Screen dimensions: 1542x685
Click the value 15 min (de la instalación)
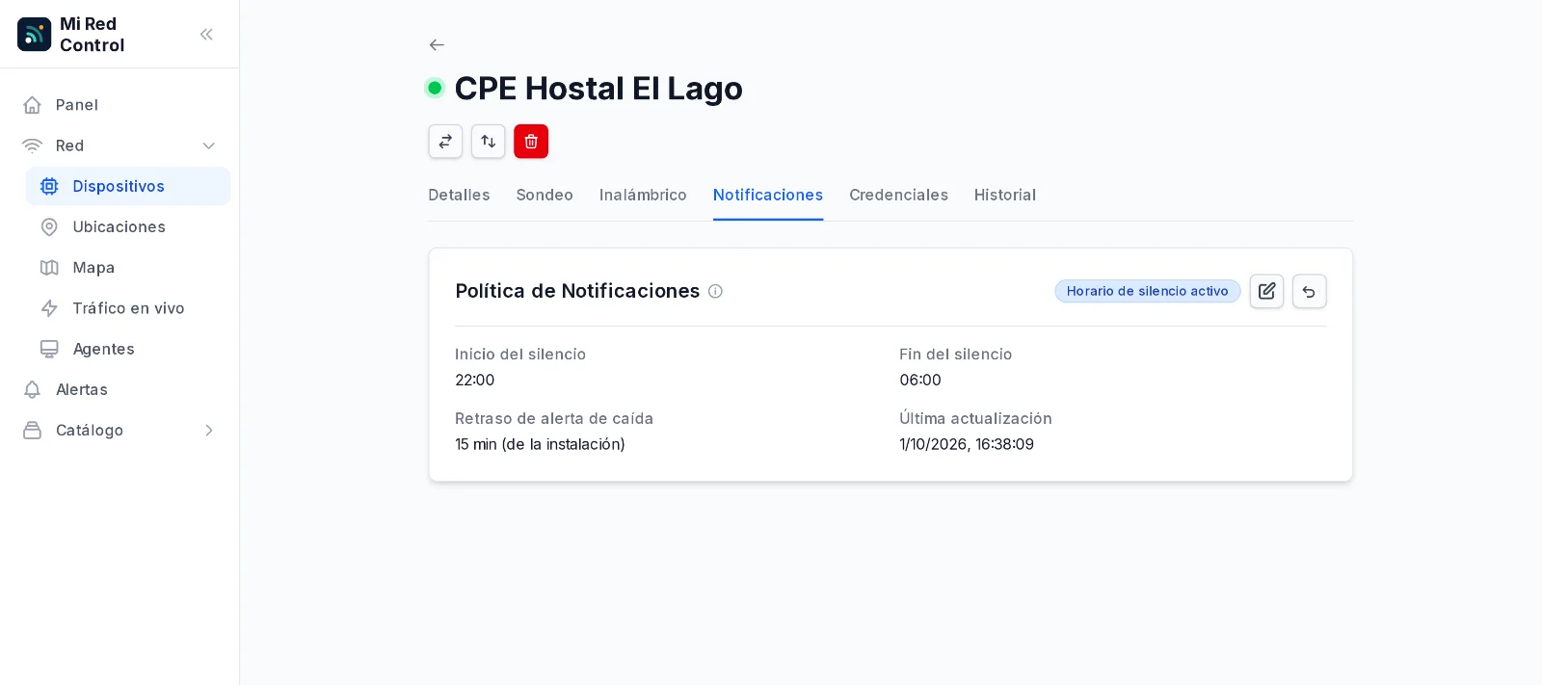click(x=540, y=444)
